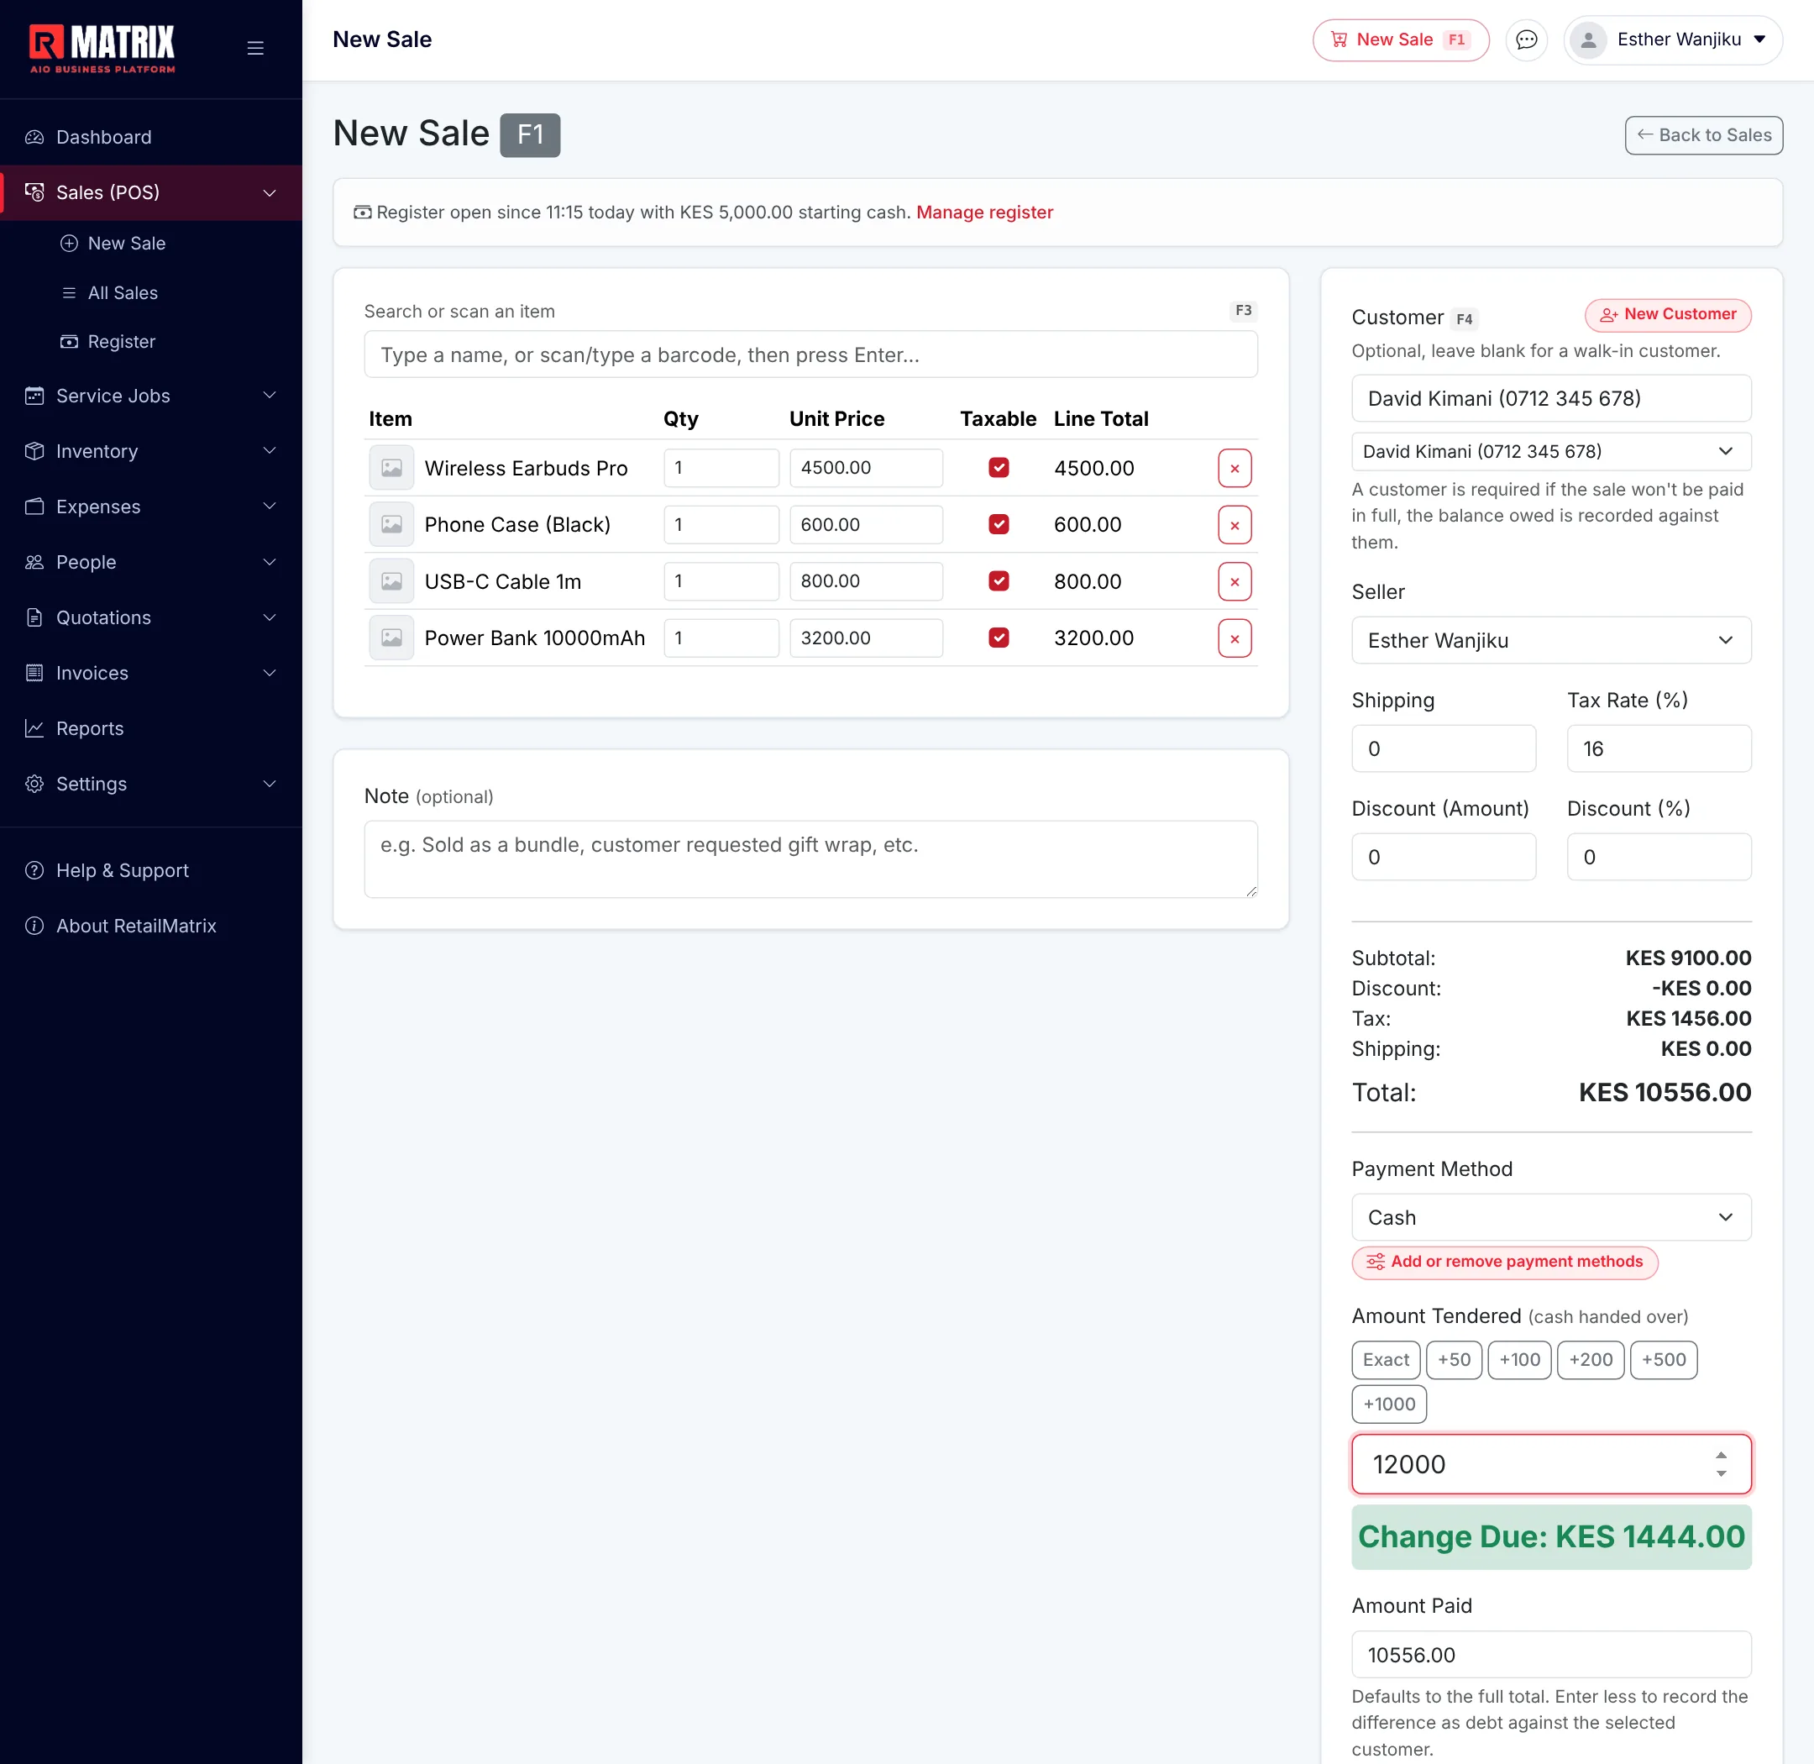Click Back to Sales button
The width and height of the screenshot is (1814, 1764).
(1703, 135)
